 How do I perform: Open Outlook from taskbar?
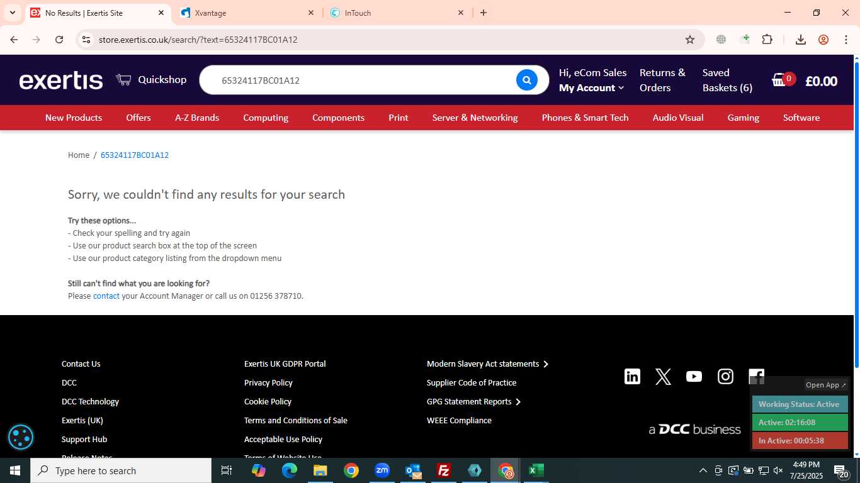tap(414, 470)
